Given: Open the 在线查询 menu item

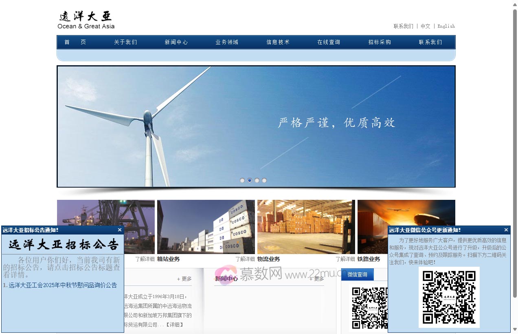Looking at the screenshot, I should [328, 42].
